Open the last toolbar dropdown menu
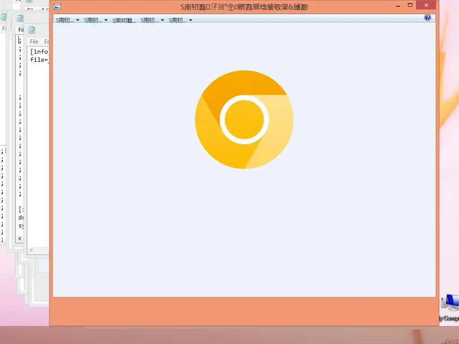 coord(180,20)
